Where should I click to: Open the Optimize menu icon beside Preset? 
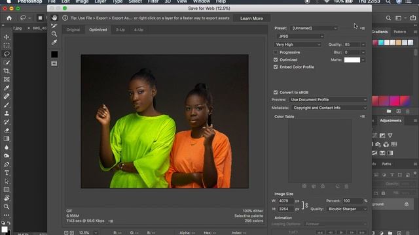[x=363, y=28]
